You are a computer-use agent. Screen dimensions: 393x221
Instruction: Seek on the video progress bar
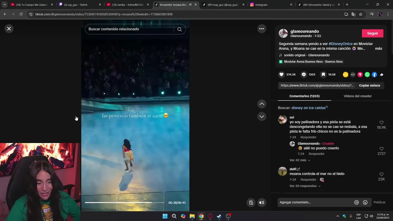tap(124, 203)
